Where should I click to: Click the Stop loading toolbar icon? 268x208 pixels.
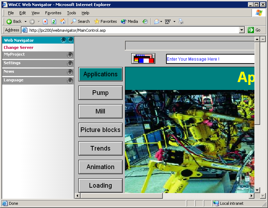[x=45, y=21]
